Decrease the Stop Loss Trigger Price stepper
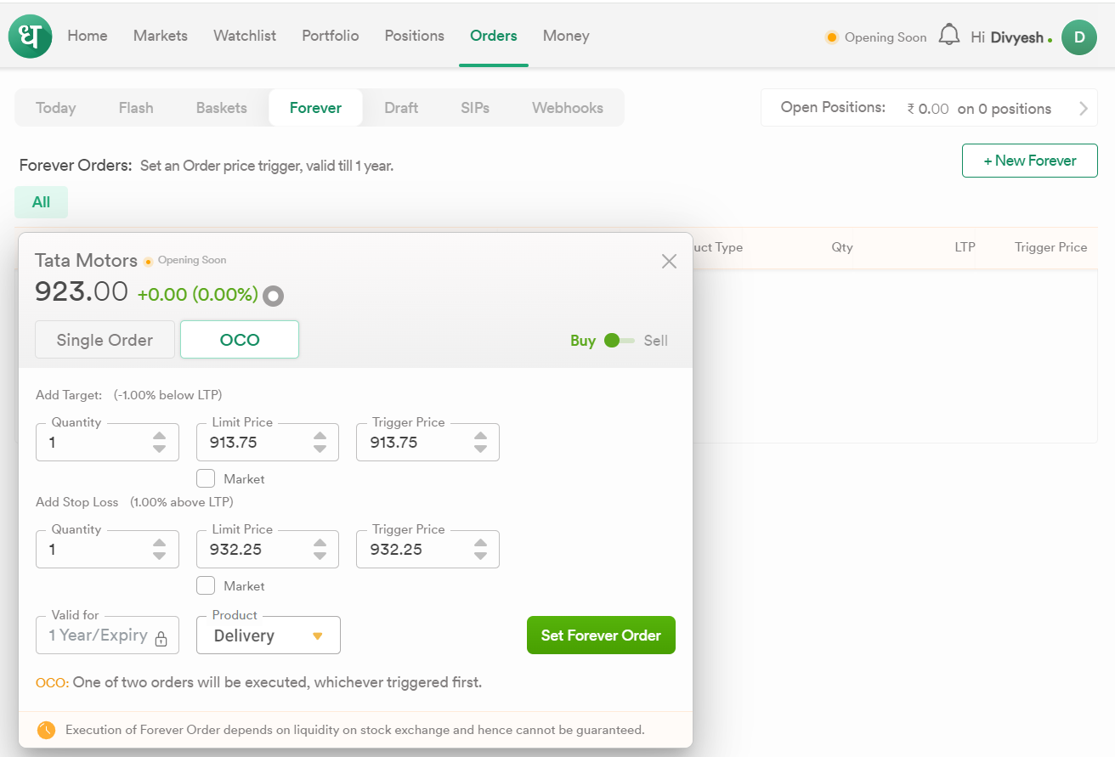 tap(480, 556)
